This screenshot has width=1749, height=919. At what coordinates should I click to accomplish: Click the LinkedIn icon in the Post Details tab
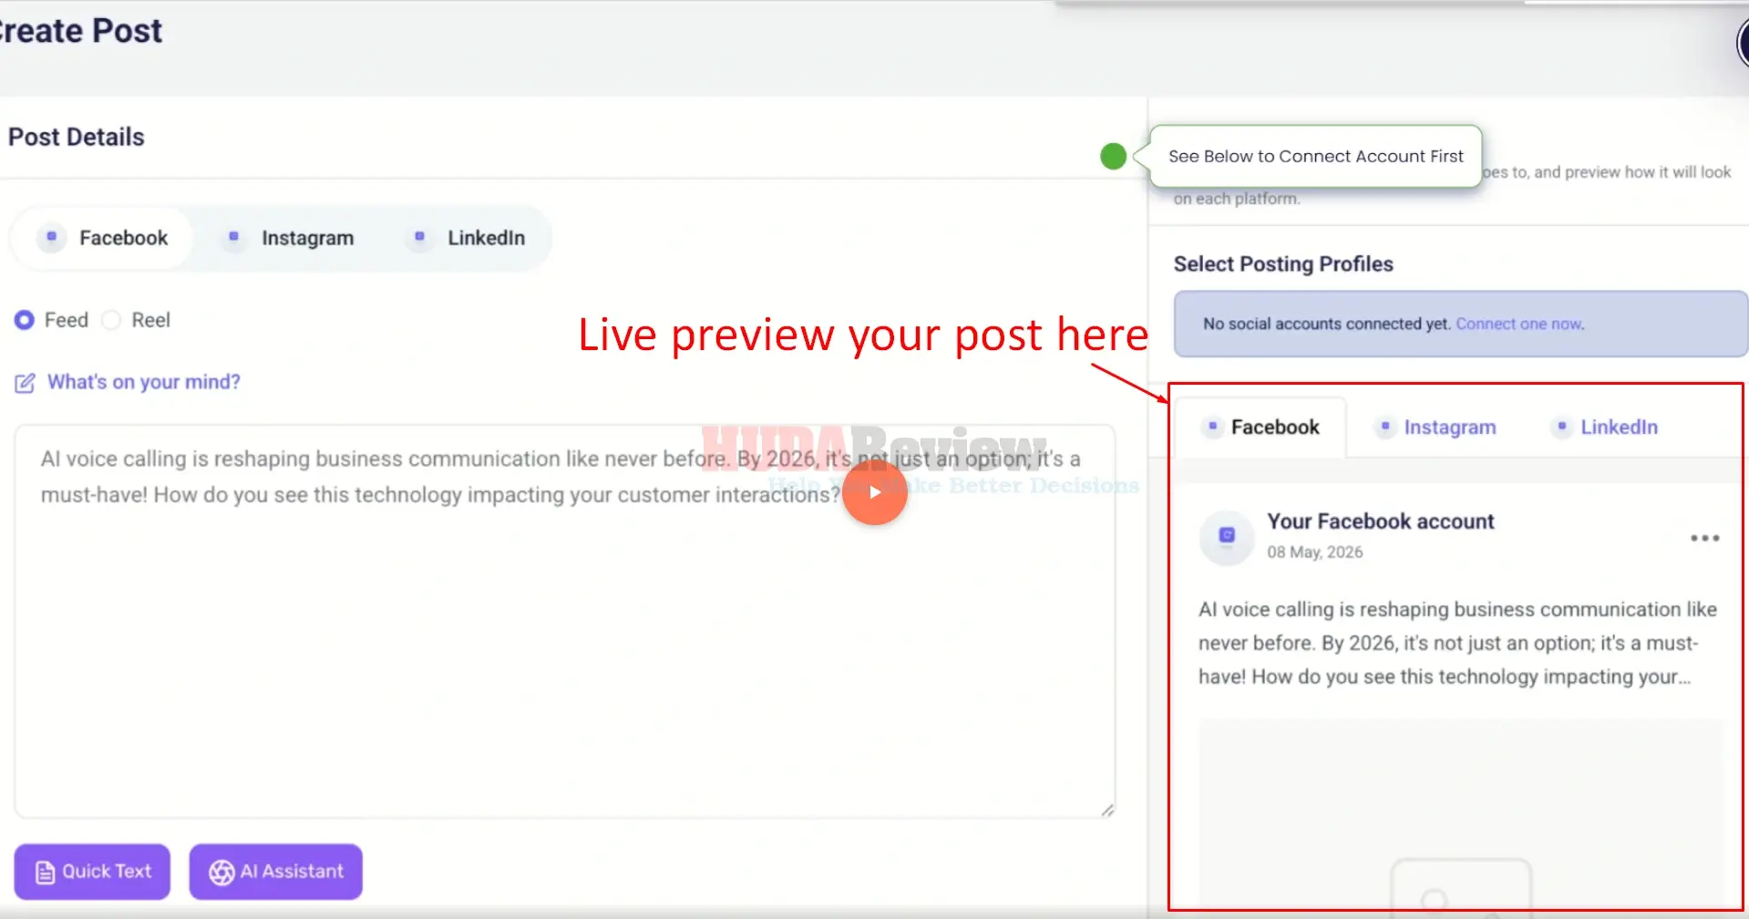coord(419,237)
